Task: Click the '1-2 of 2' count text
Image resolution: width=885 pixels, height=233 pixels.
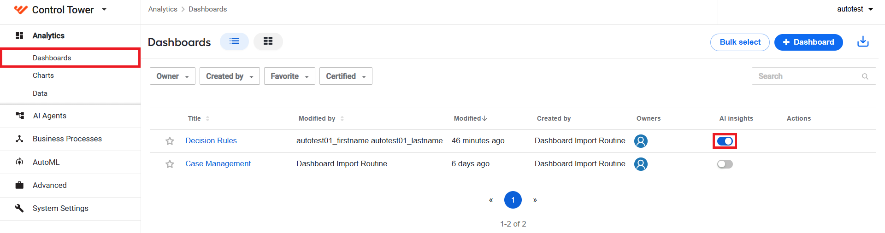Action: point(513,224)
